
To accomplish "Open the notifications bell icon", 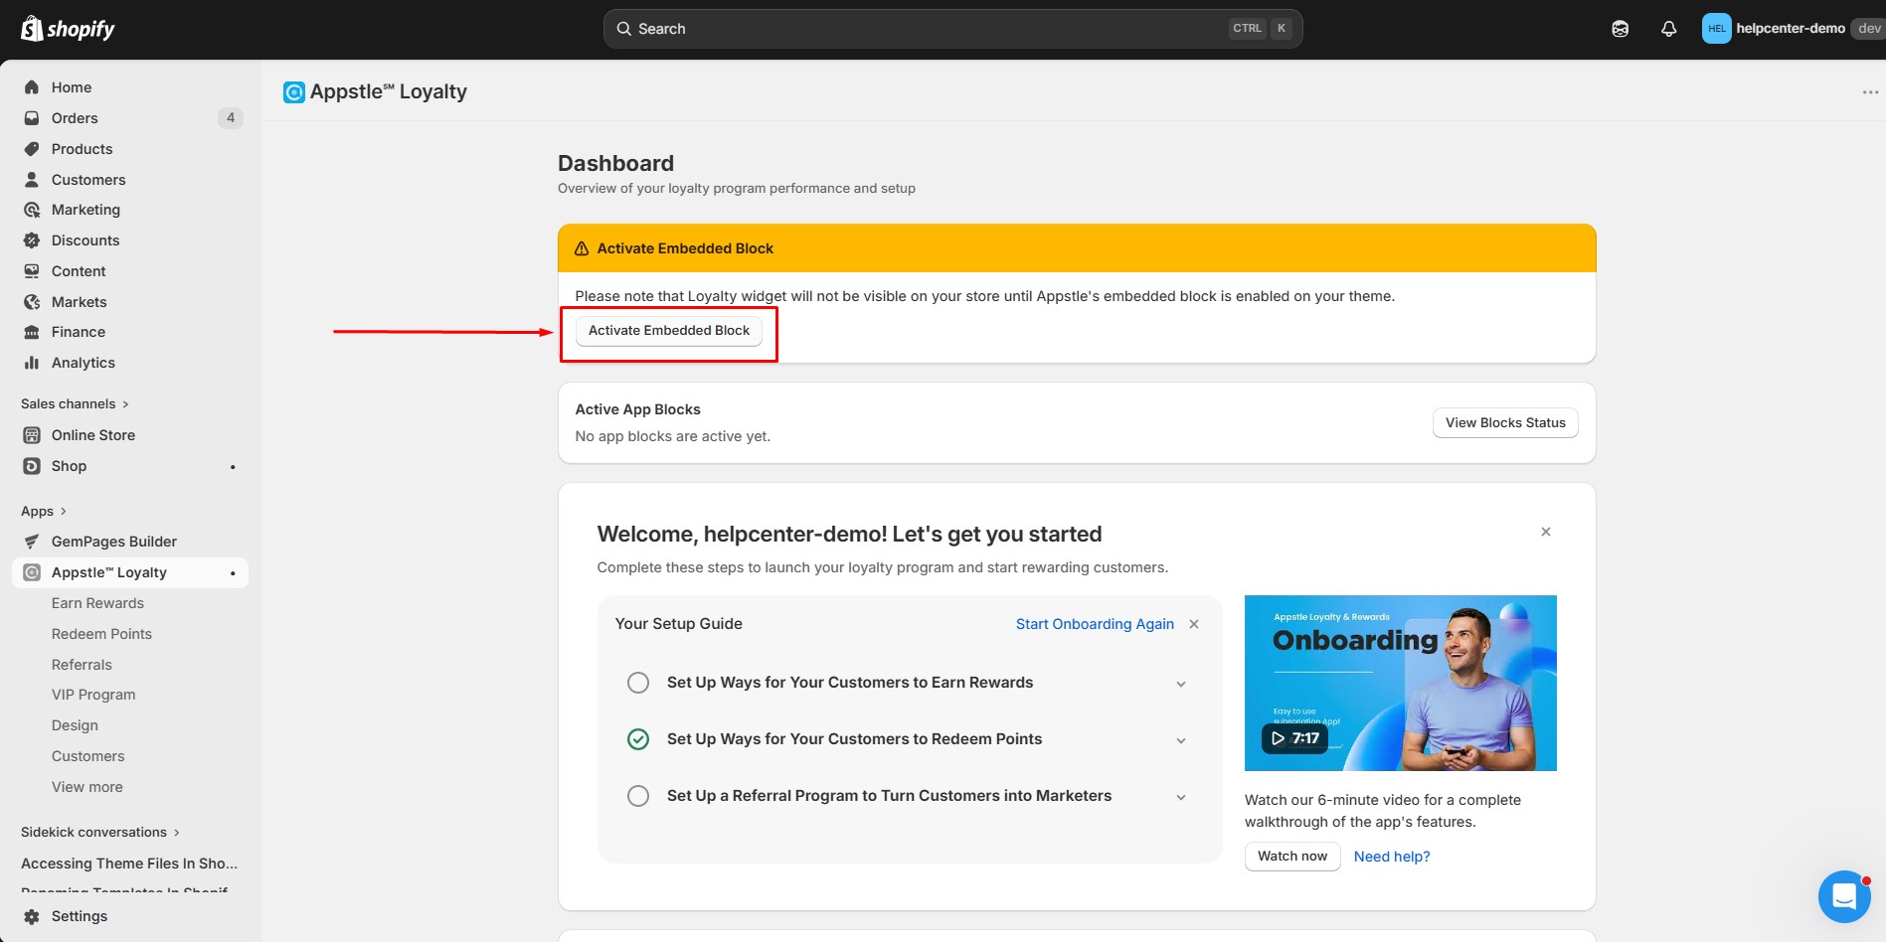I will (1668, 29).
